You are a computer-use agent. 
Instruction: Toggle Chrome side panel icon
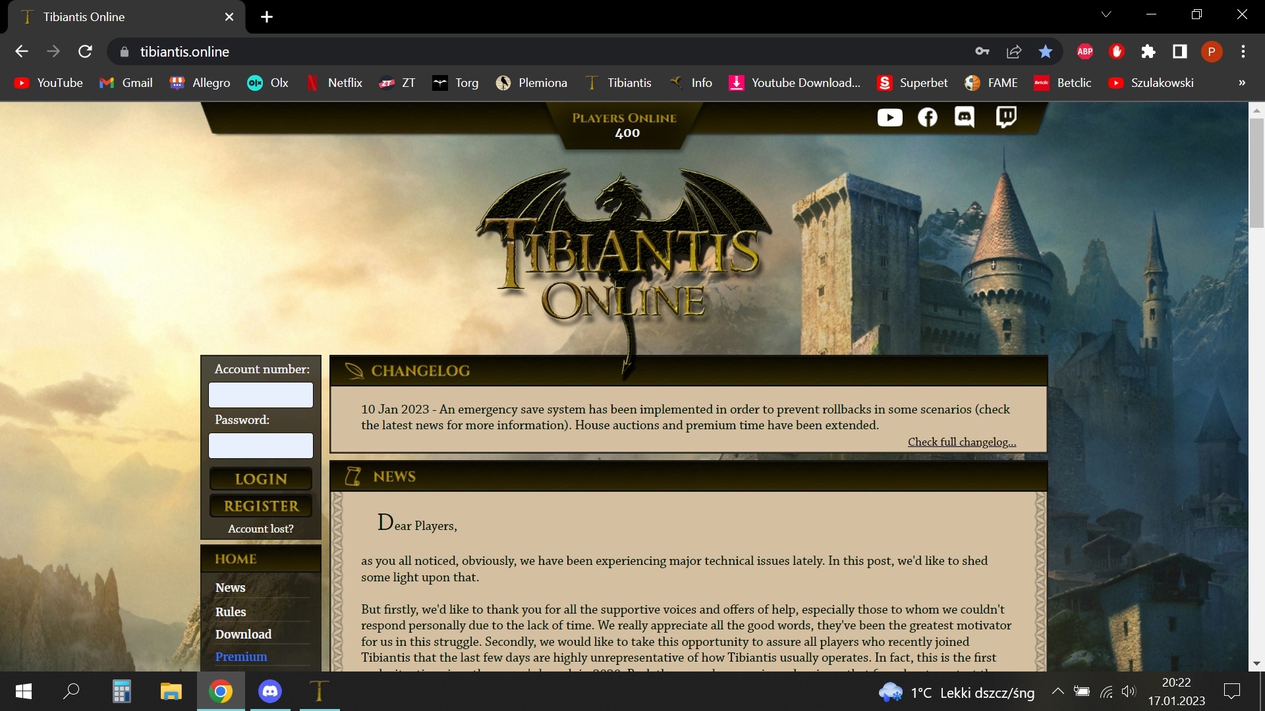coord(1180,51)
